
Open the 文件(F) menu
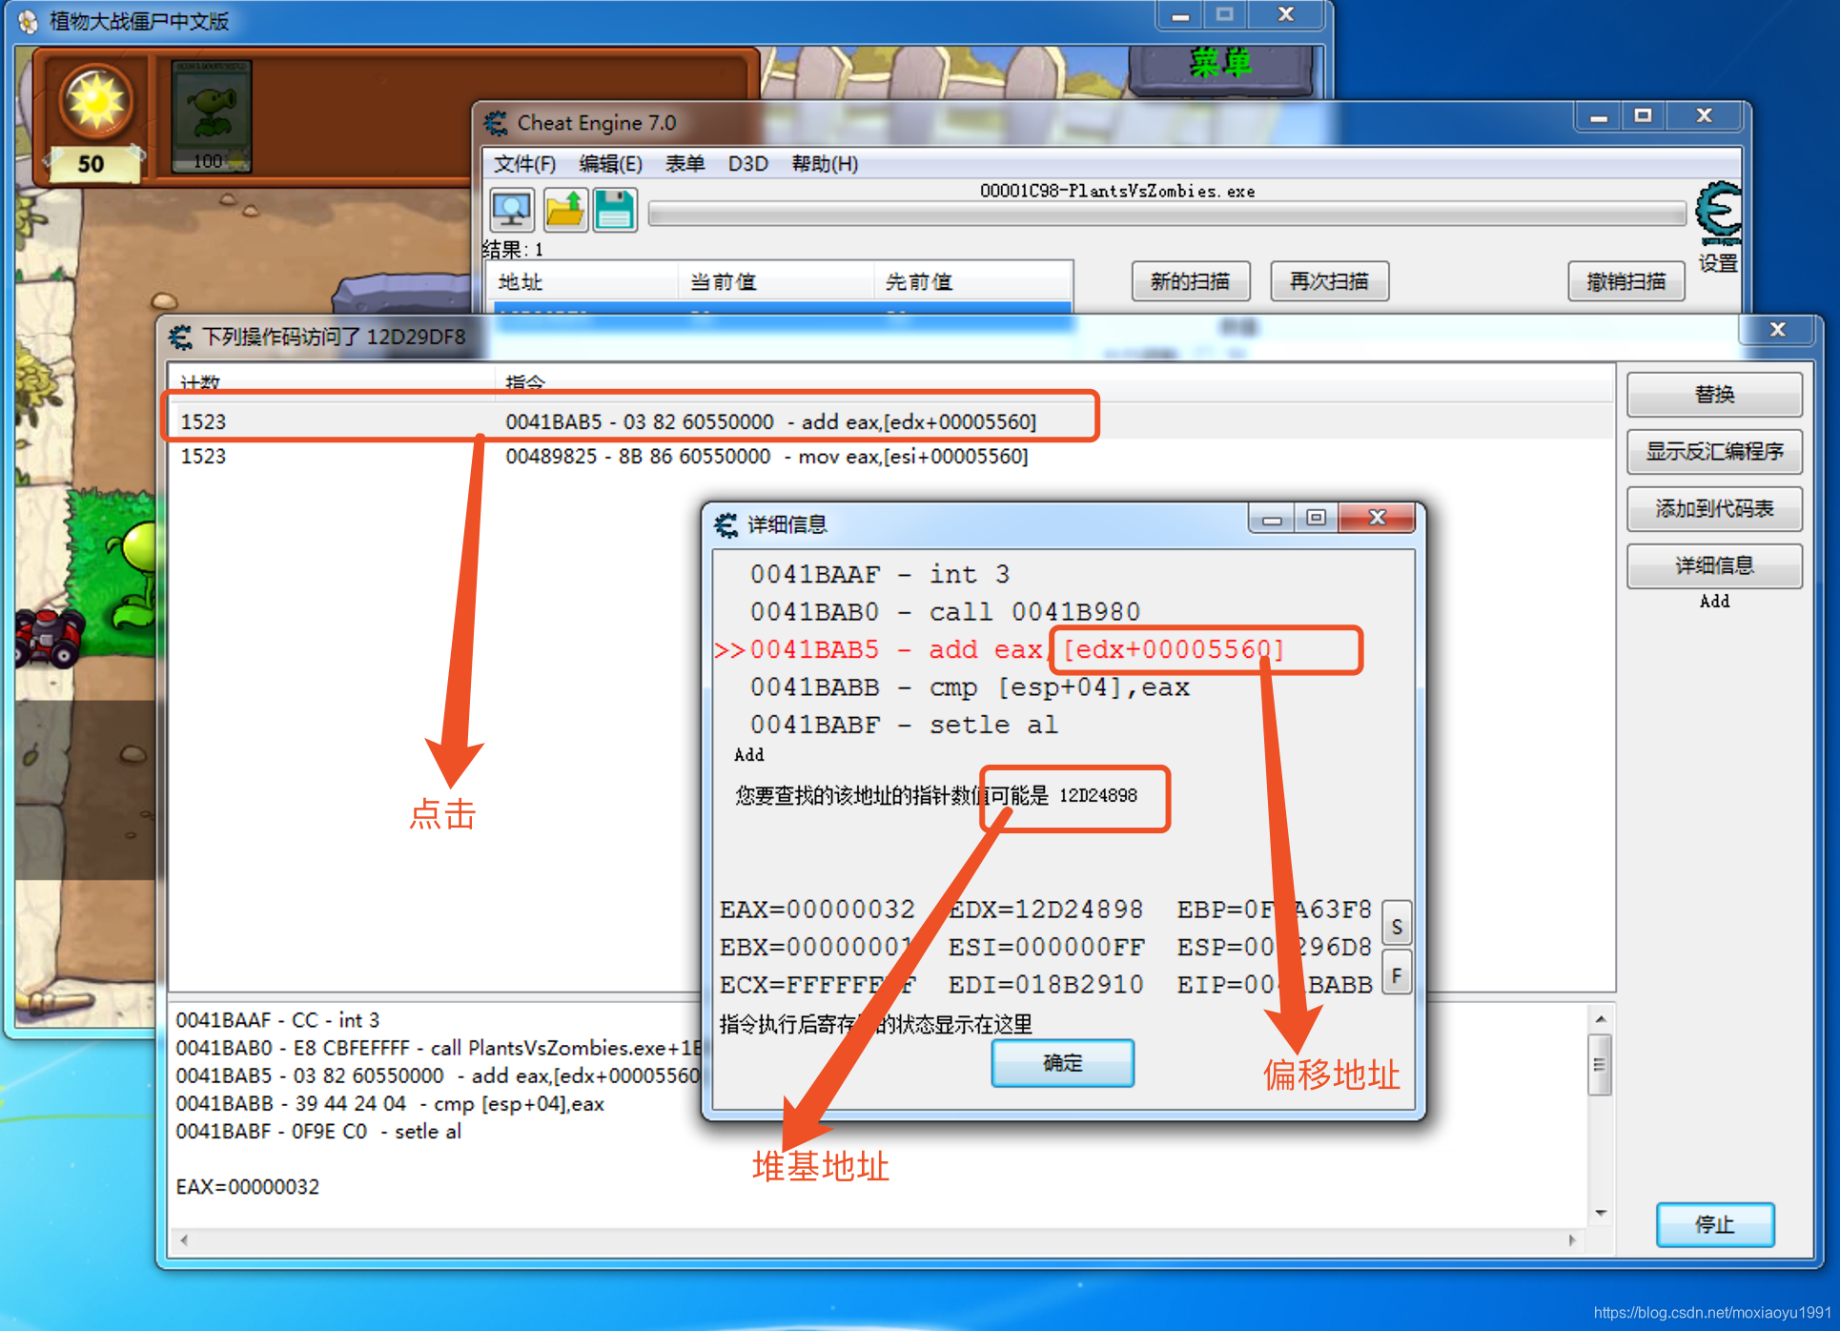[x=524, y=164]
